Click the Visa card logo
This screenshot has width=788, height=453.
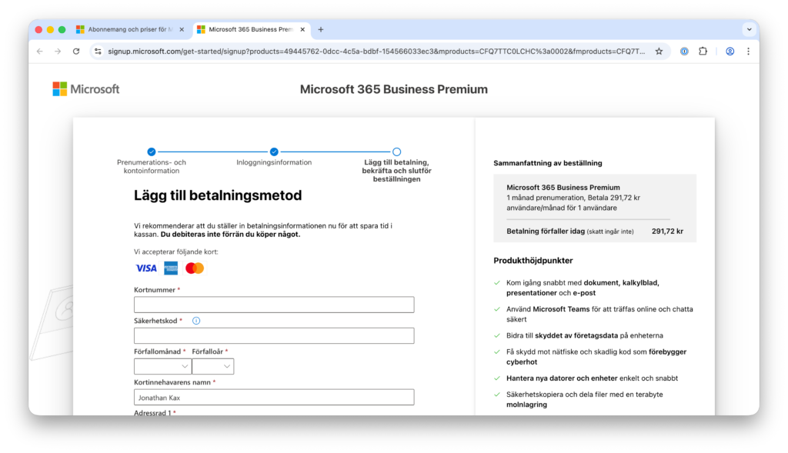click(146, 268)
